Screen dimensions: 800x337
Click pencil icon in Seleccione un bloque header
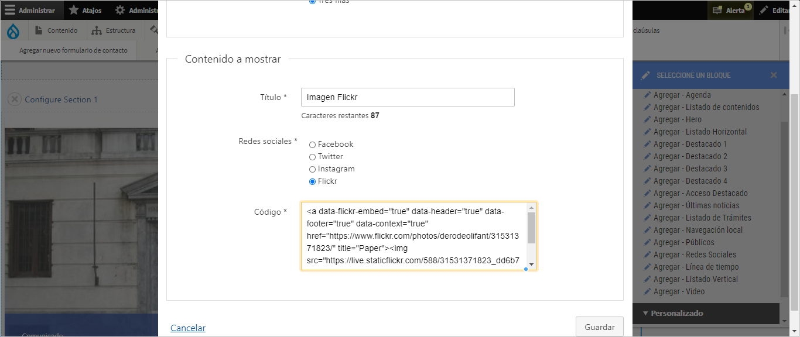click(x=646, y=75)
